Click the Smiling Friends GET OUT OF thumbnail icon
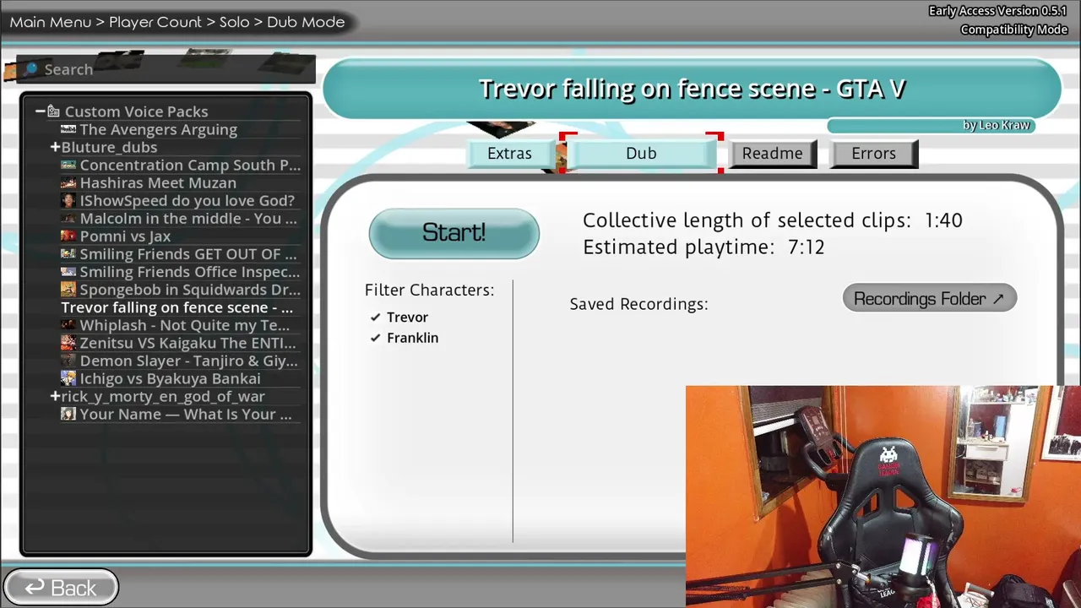 (68, 254)
